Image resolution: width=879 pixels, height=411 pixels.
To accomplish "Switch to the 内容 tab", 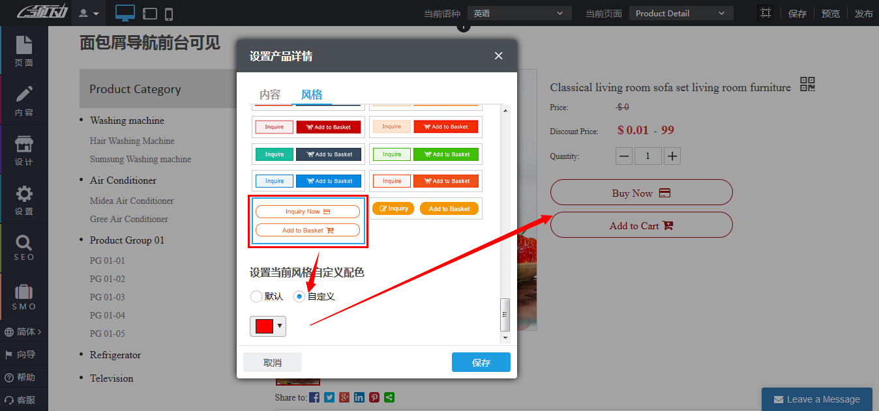I will click(x=270, y=94).
